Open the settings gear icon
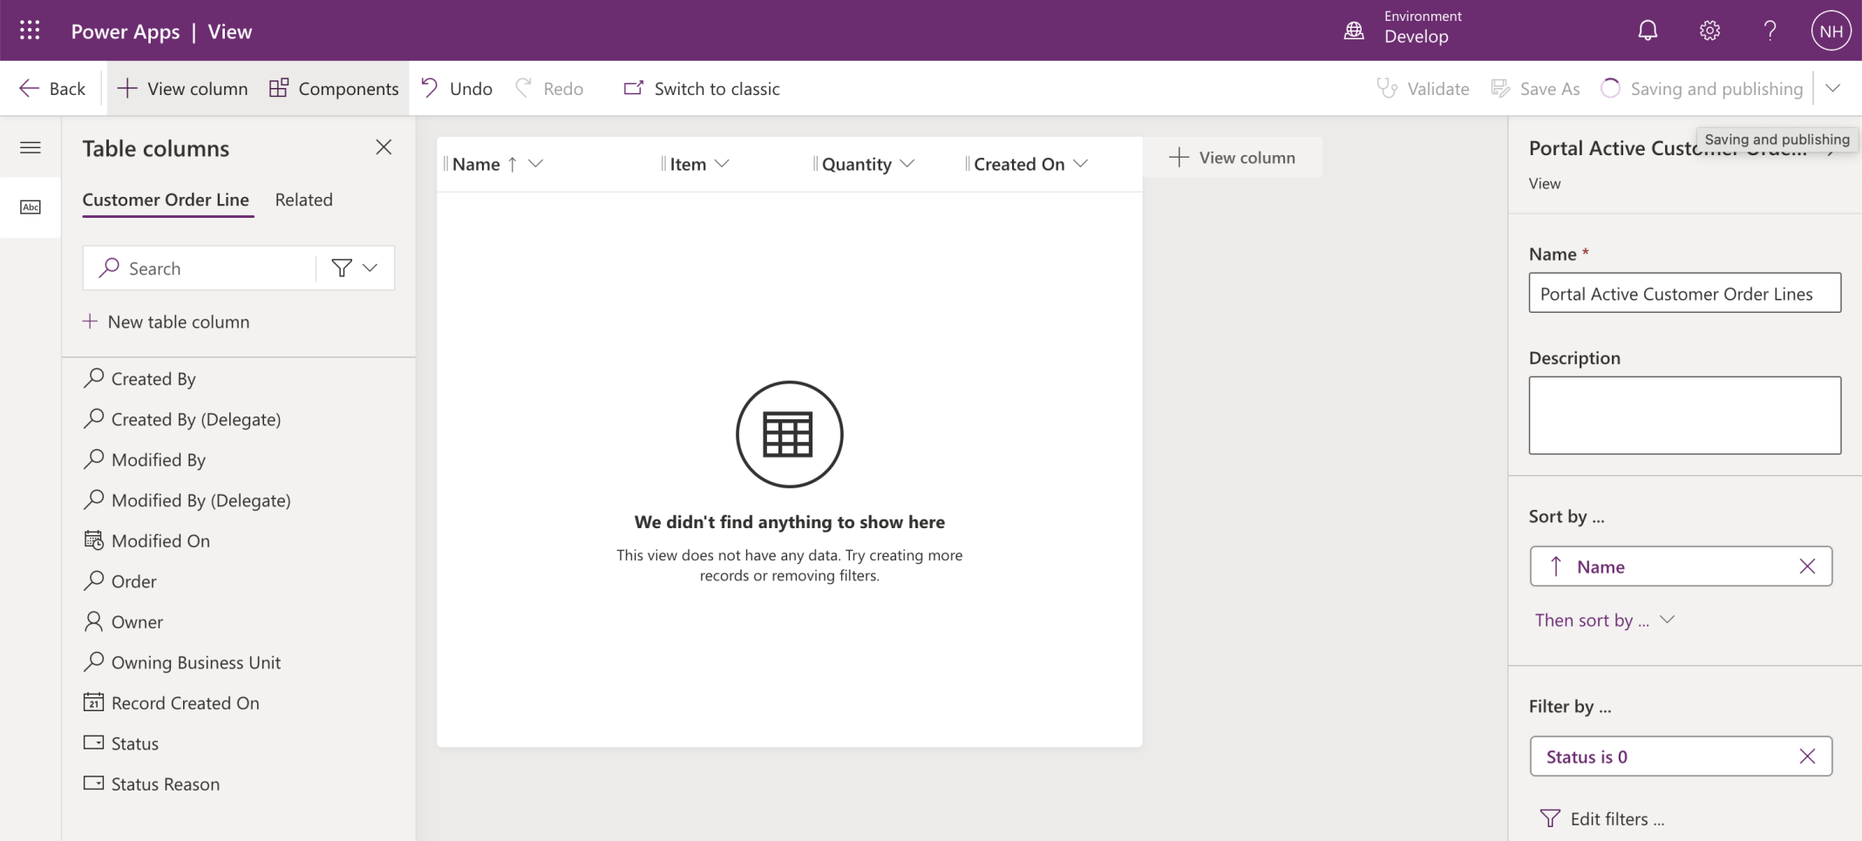The image size is (1862, 841). [1709, 31]
